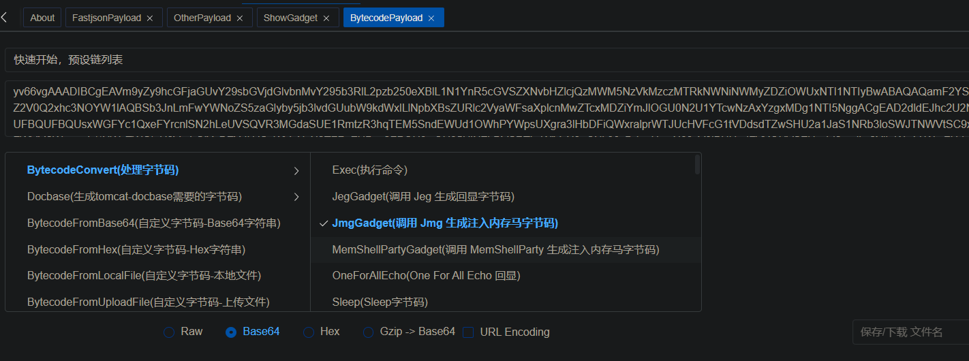Choose MemShellPartyGadget from the list
The width and height of the screenshot is (969, 361).
(x=495, y=250)
